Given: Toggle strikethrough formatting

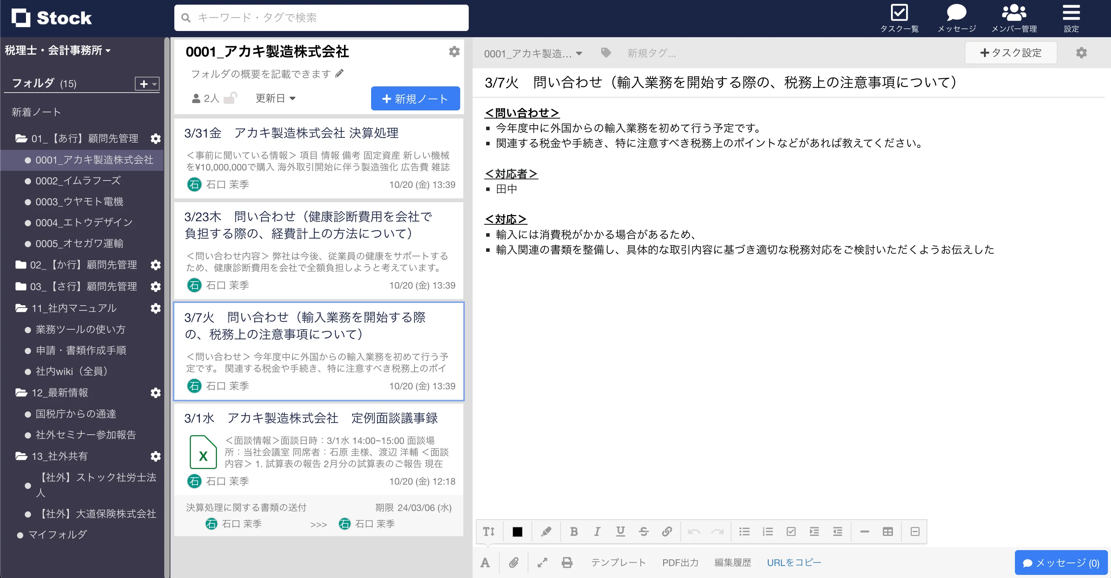Looking at the screenshot, I should click(x=644, y=532).
